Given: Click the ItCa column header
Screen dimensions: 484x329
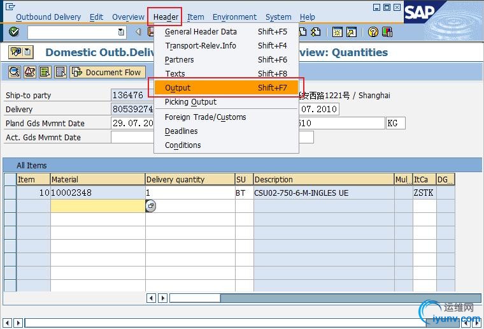Looking at the screenshot, I should [x=424, y=179].
